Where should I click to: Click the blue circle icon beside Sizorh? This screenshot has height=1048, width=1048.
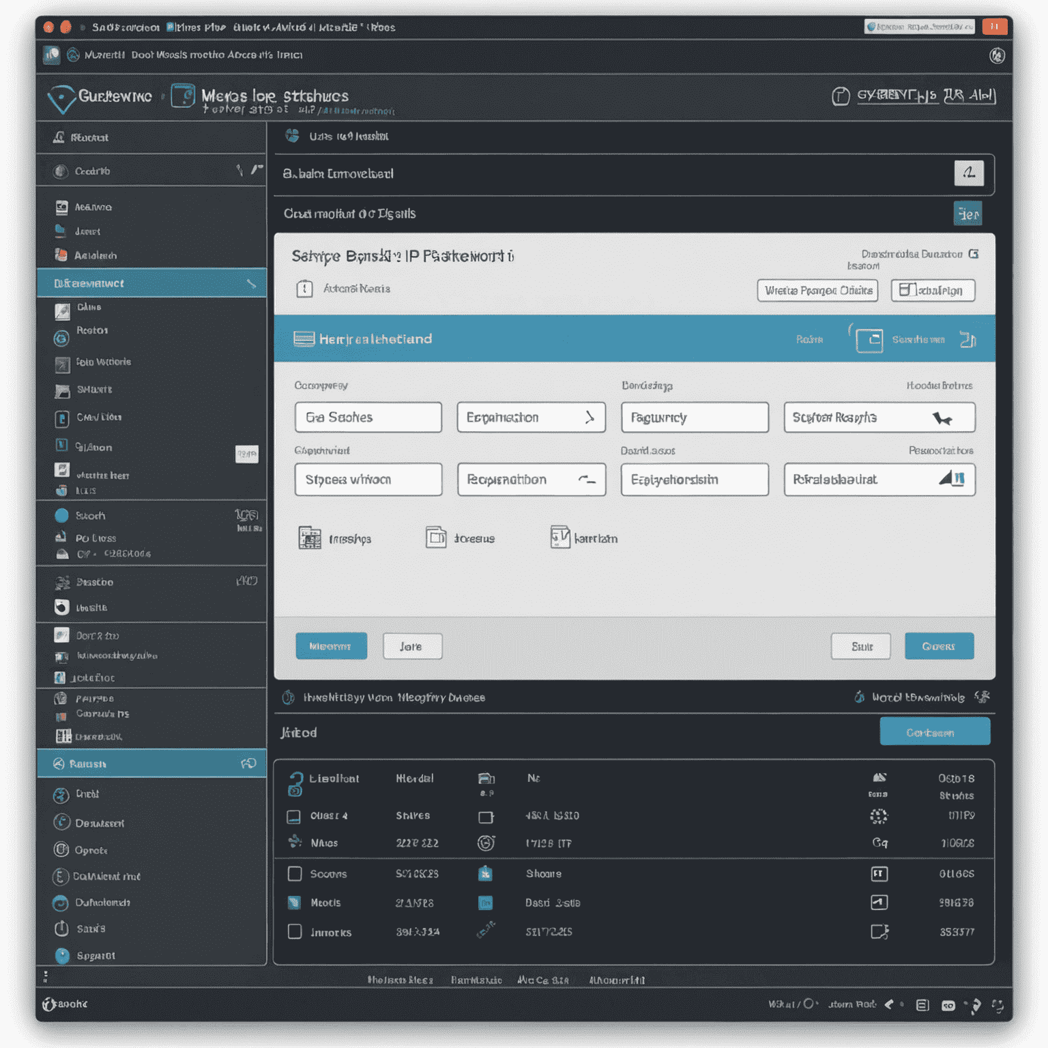click(61, 516)
